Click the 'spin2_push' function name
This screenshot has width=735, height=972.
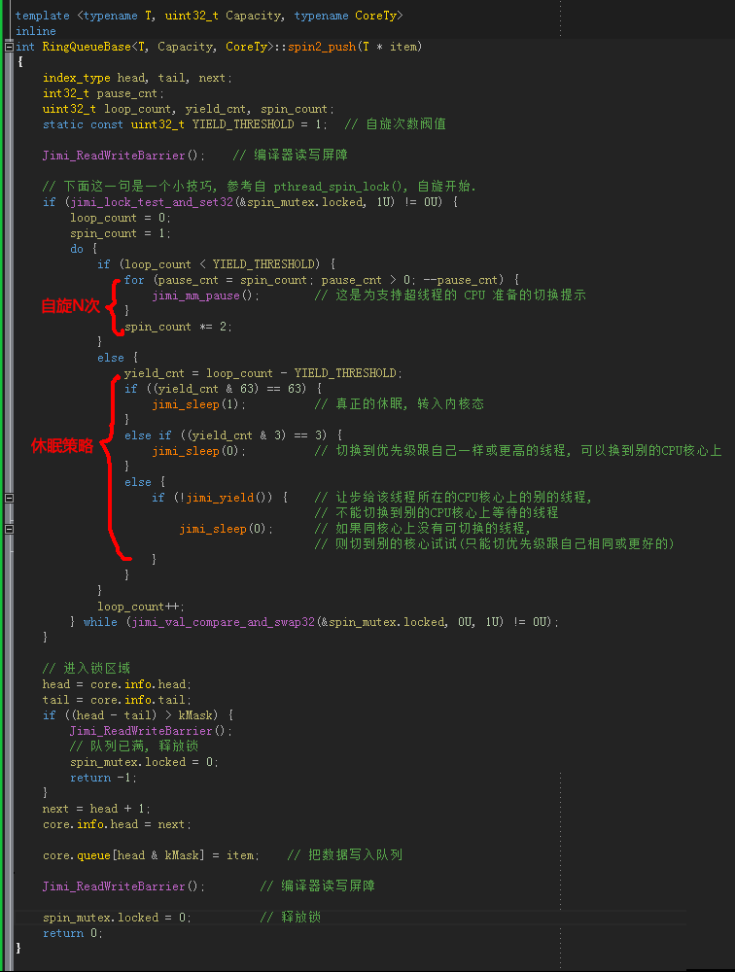click(x=322, y=47)
